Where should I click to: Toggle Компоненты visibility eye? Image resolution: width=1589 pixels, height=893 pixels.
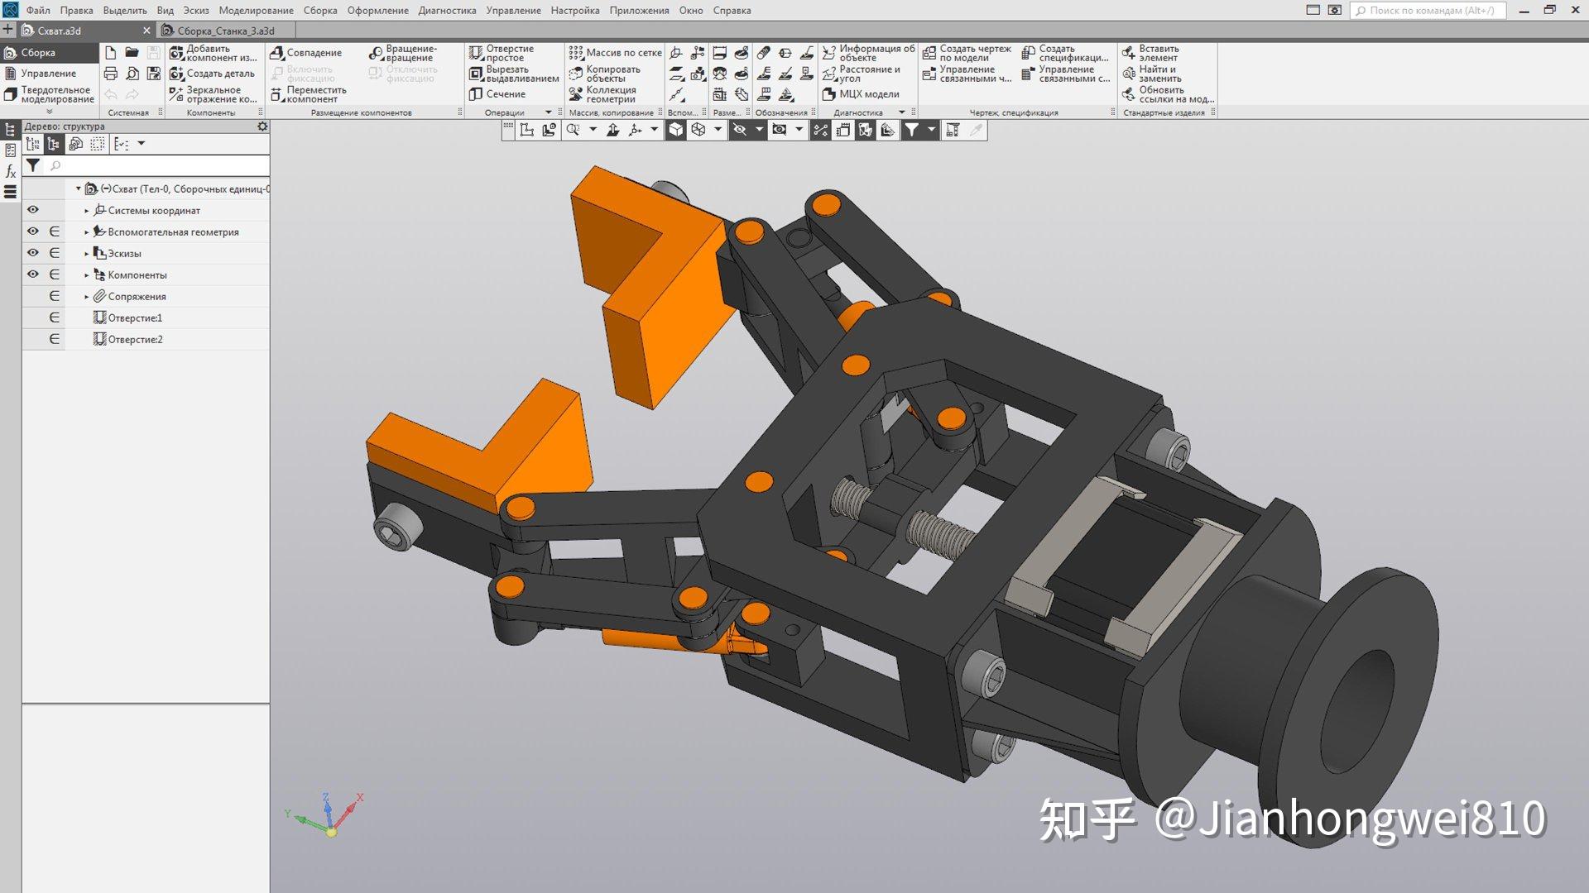32,275
